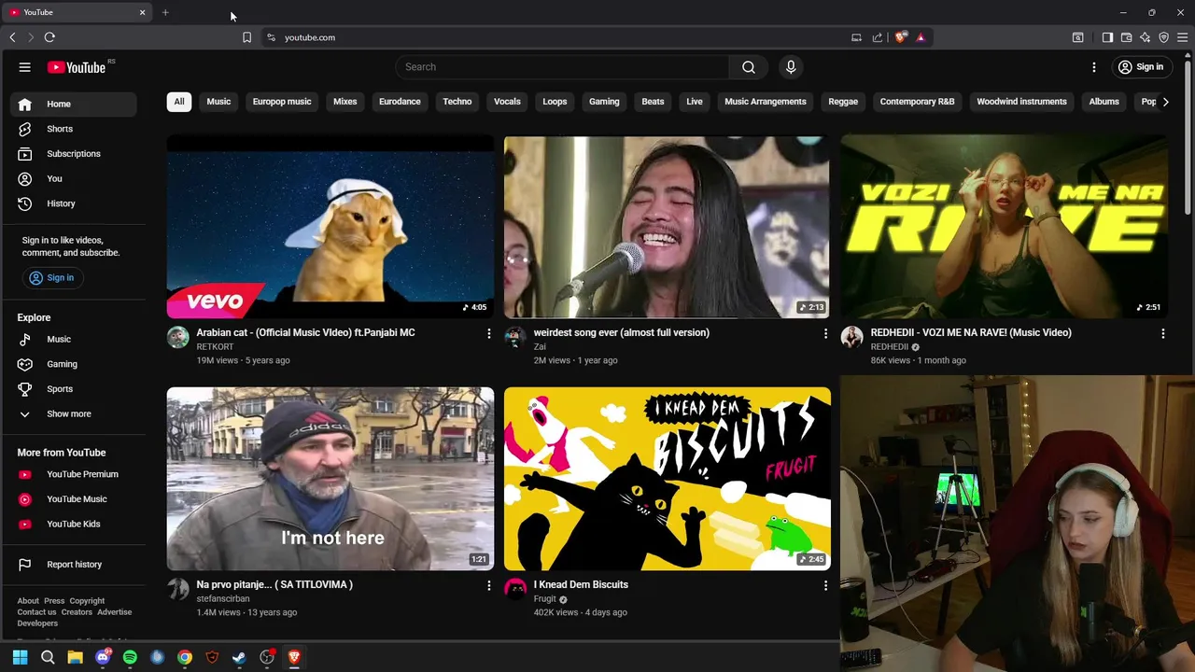Open new browser tab with plus

coord(165,12)
